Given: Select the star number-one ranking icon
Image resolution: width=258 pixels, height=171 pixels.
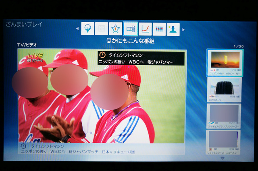Looking at the screenshot, I should (116, 29).
